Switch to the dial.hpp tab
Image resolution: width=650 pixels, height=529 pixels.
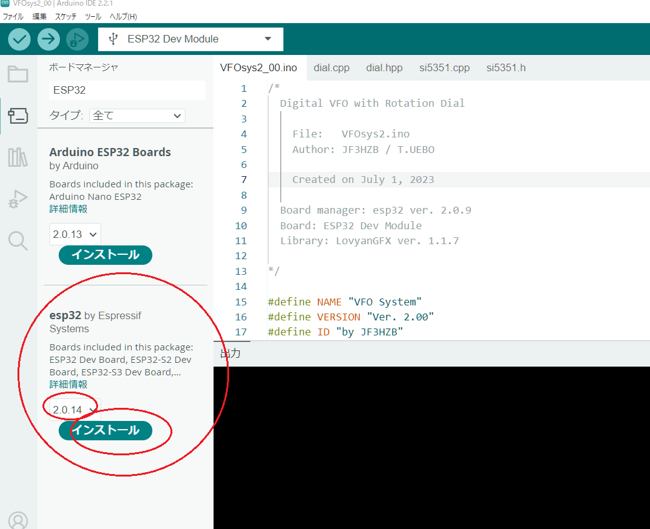pyautogui.click(x=384, y=68)
